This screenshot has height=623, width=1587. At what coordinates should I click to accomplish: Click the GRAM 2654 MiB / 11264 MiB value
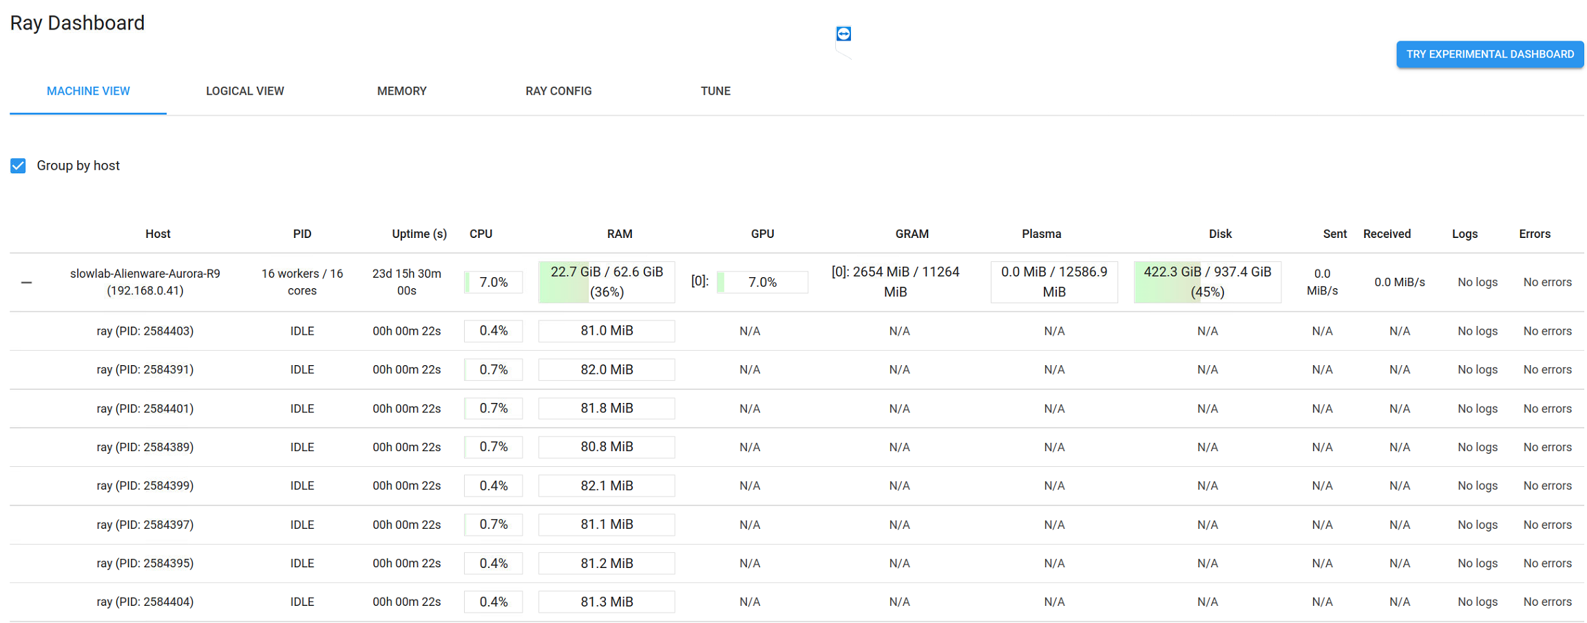tap(895, 282)
